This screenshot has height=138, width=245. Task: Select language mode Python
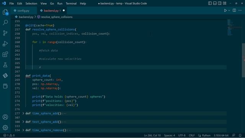[x=206, y=135]
